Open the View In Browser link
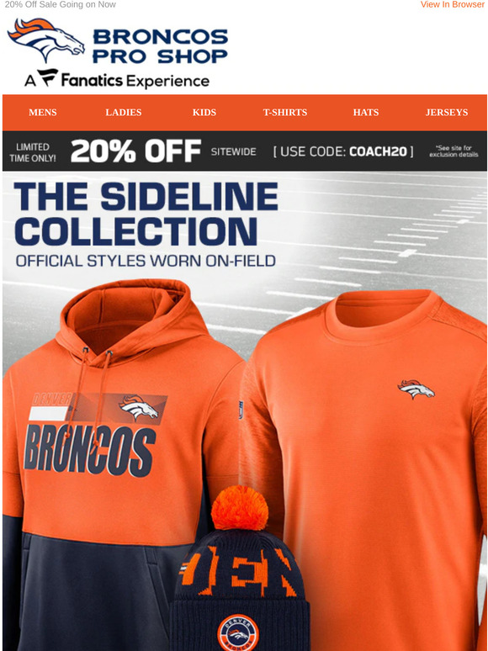The height and width of the screenshot is (651, 488). [453, 4]
